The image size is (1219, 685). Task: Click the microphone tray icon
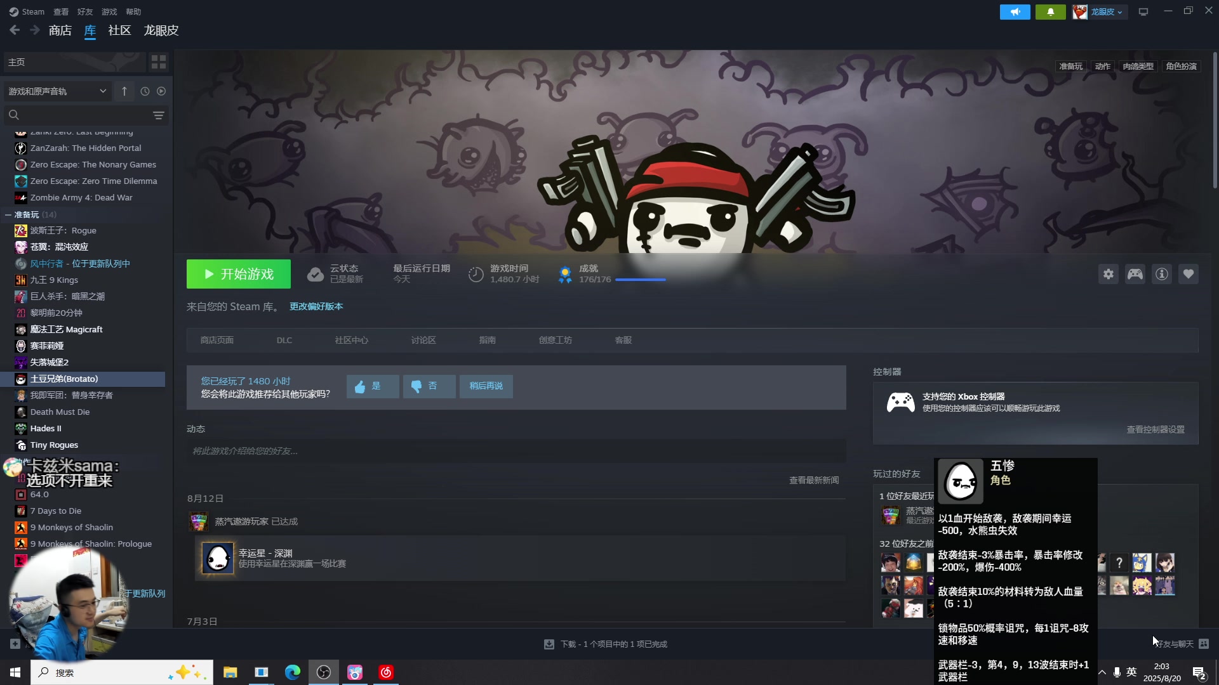tap(1117, 672)
